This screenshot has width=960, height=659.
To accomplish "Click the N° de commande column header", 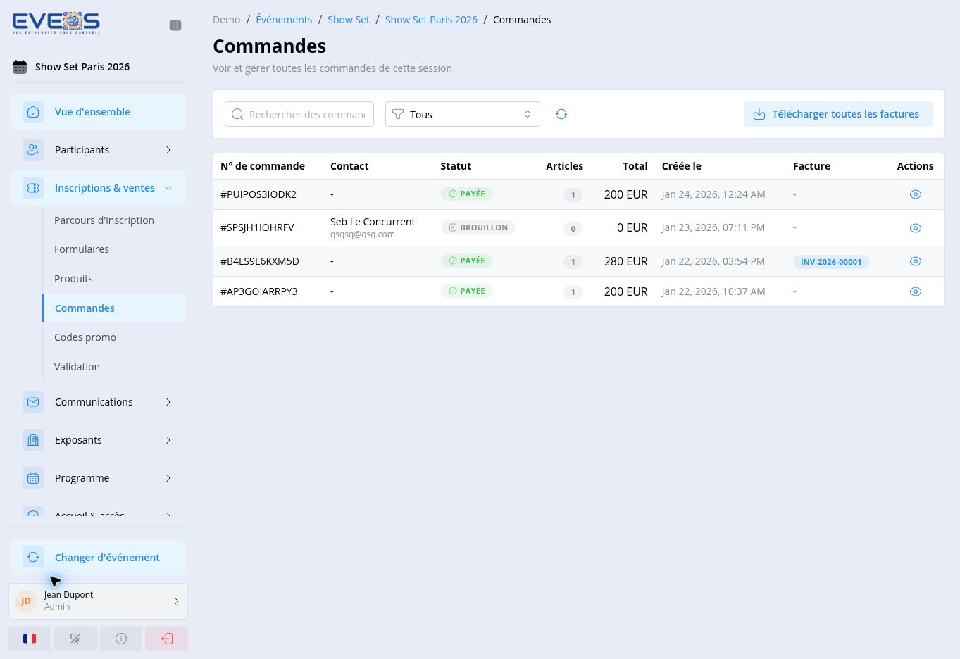I will (x=263, y=166).
